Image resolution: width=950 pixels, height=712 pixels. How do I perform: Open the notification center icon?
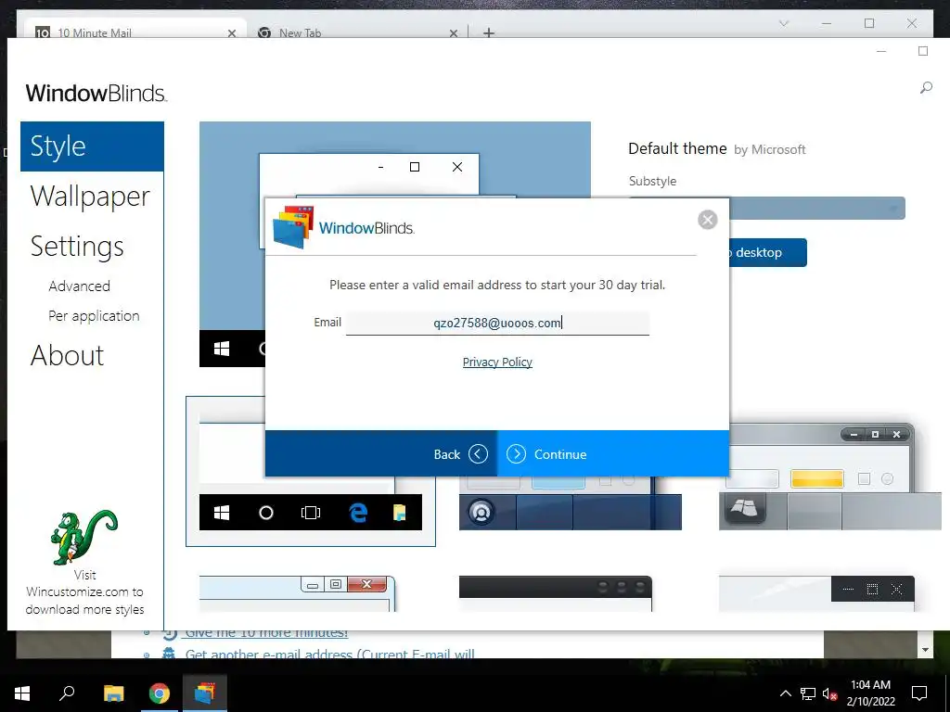(919, 693)
